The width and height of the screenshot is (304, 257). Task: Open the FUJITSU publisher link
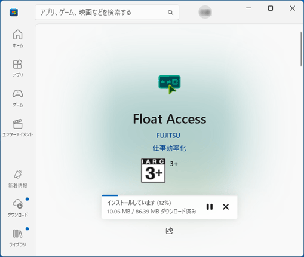point(168,136)
